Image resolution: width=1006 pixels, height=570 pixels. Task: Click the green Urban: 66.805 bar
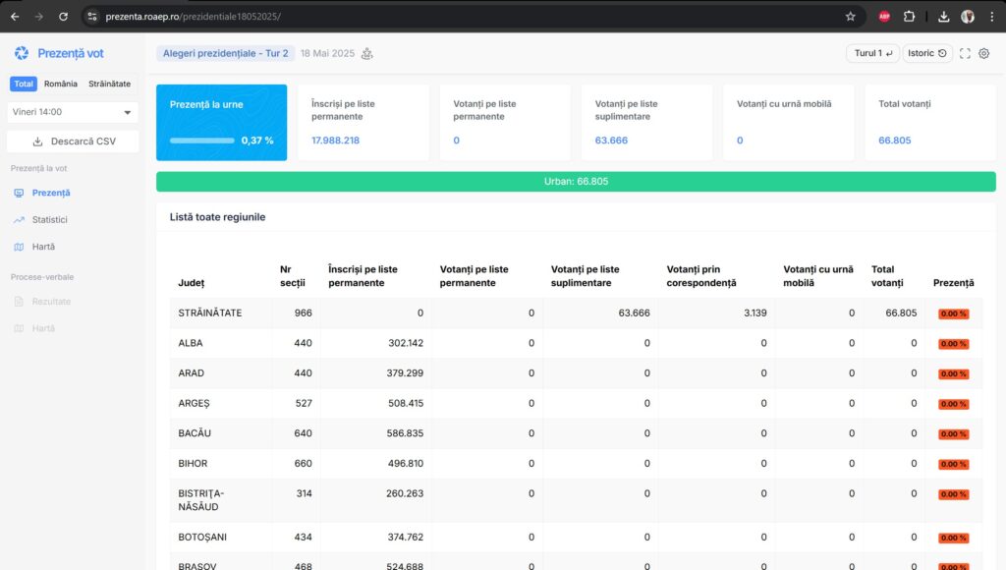pos(576,182)
